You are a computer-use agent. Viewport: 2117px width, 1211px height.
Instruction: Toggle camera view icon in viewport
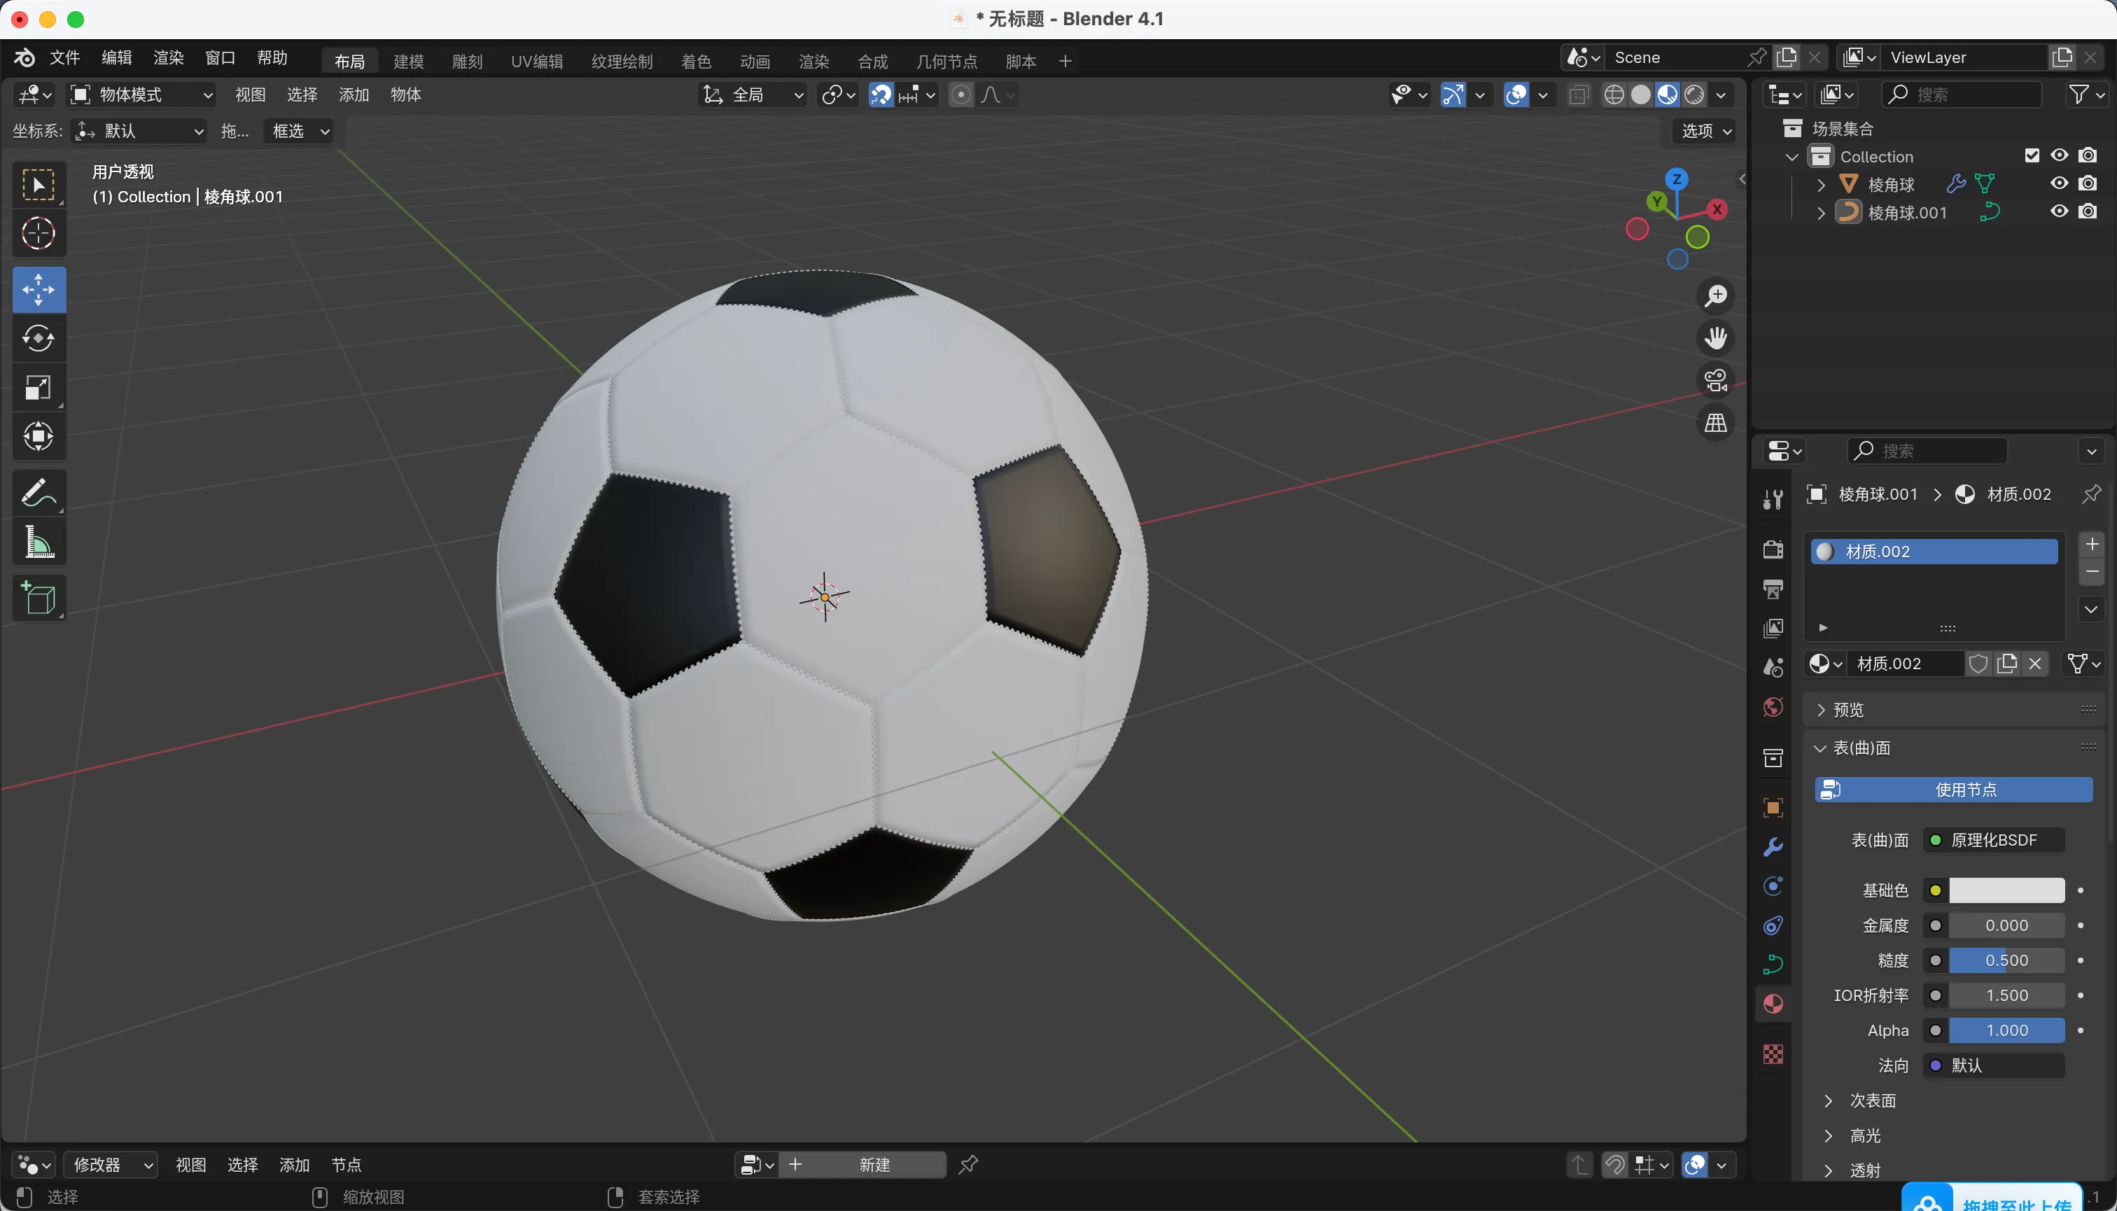[x=1715, y=380]
